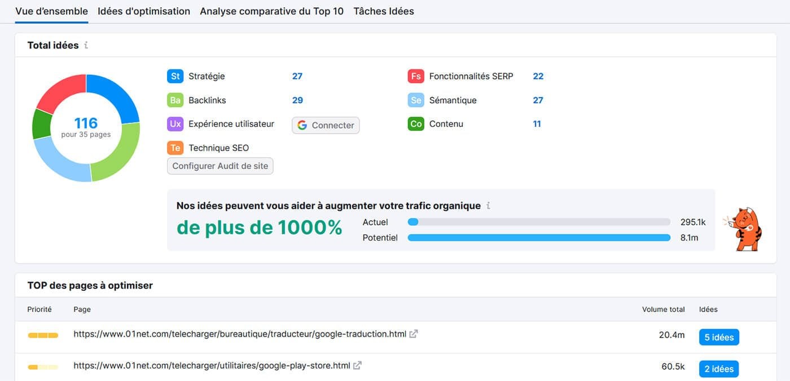Click the info icon next to Total idées
Image resolution: width=790 pixels, height=381 pixels.
pos(86,45)
